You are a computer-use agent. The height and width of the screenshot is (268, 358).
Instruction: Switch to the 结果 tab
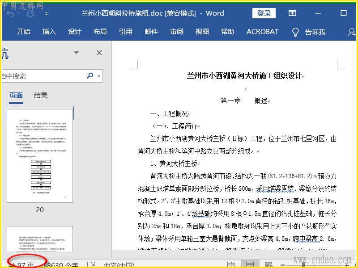pyautogui.click(x=41, y=95)
